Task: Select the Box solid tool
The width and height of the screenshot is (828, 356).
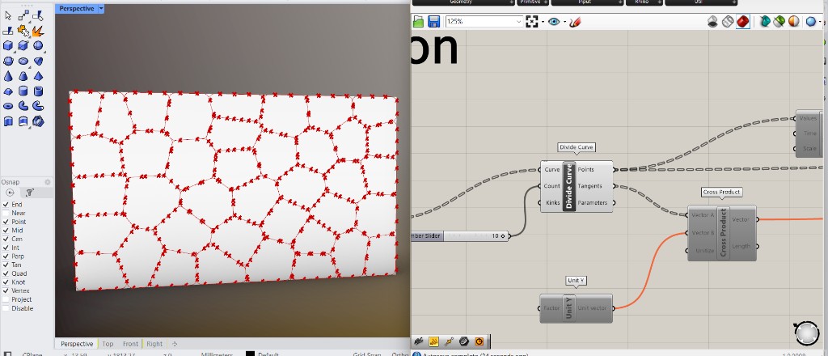Action: coord(8,46)
